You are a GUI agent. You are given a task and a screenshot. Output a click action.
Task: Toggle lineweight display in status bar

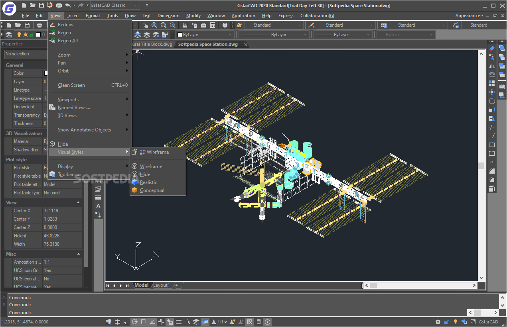pos(179,322)
